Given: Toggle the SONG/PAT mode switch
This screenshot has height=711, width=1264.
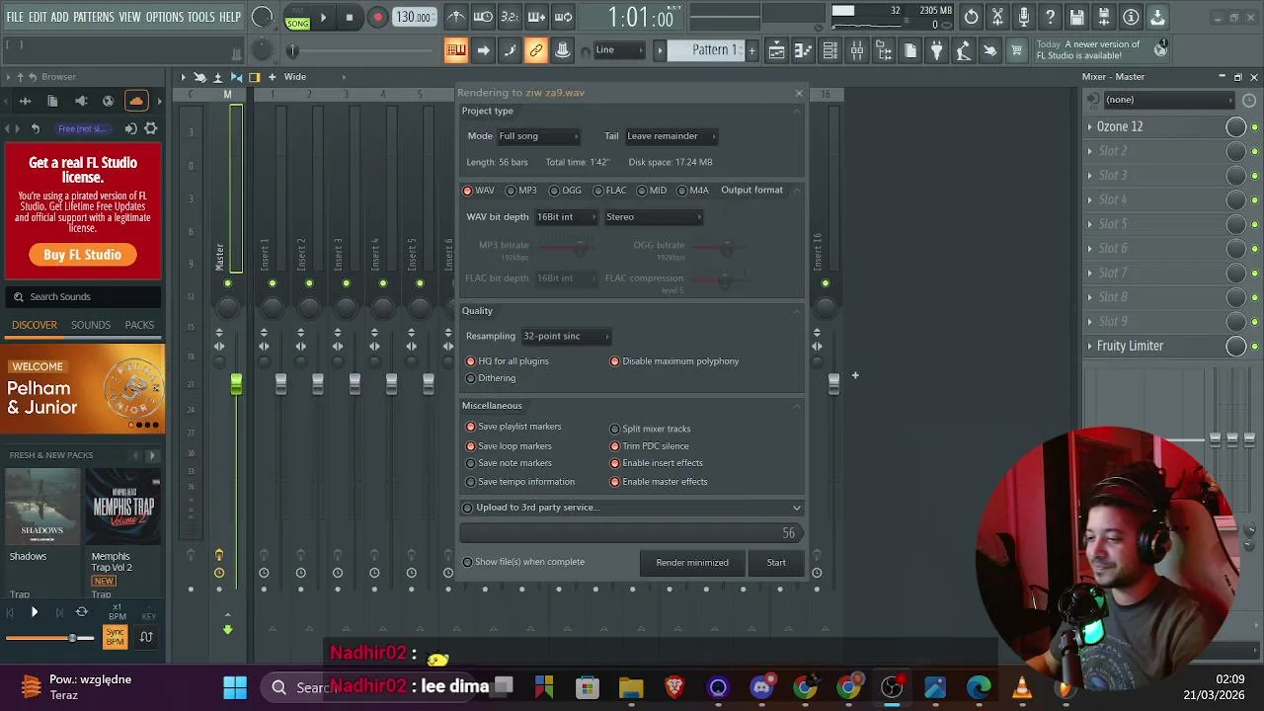Looking at the screenshot, I should pos(297,18).
